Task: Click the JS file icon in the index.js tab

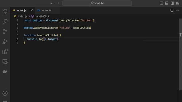Action: [x=14, y=10]
